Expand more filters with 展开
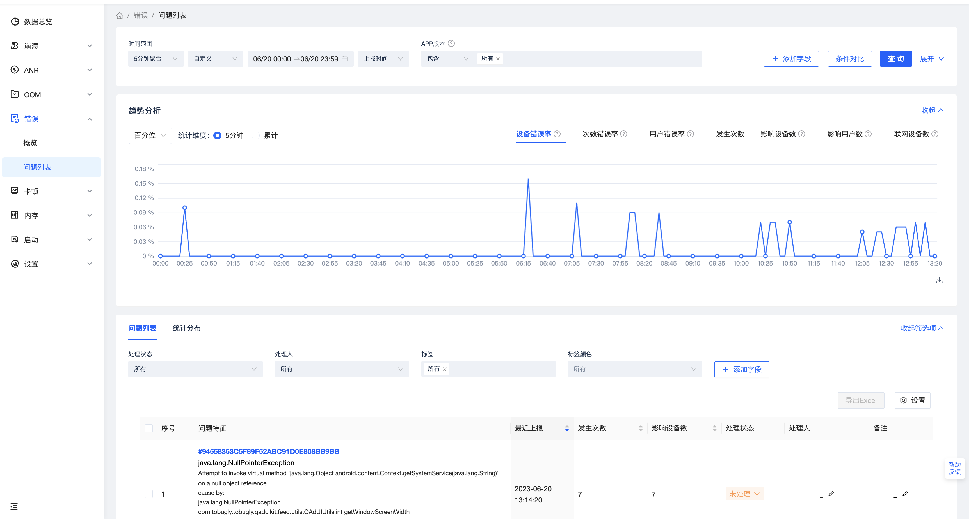969x519 pixels. click(932, 59)
